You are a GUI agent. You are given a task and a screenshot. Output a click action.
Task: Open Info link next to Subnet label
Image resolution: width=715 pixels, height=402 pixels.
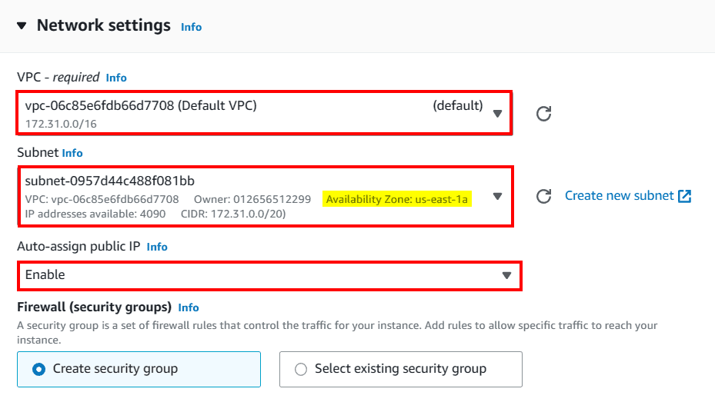tap(72, 153)
